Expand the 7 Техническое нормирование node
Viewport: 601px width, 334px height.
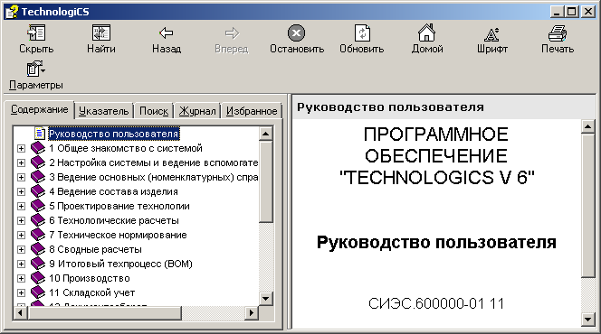[21, 235]
